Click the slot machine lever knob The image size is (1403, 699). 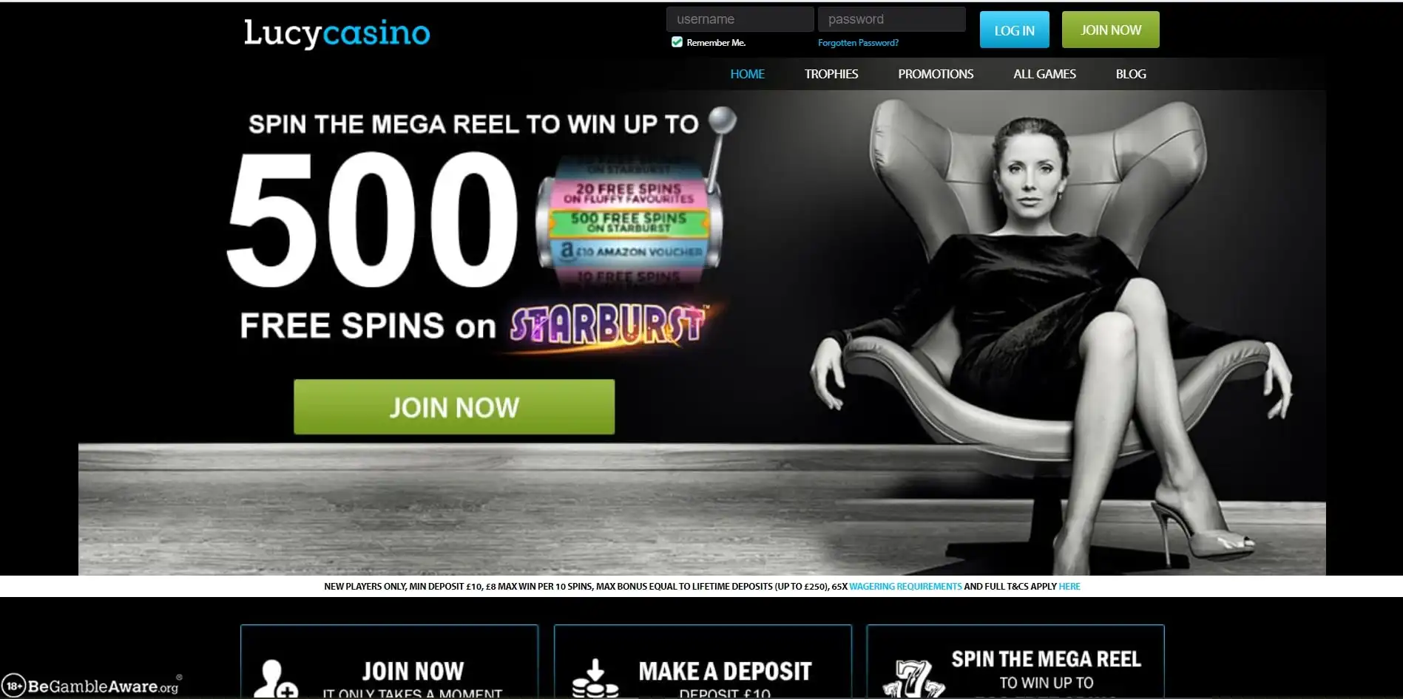click(723, 119)
